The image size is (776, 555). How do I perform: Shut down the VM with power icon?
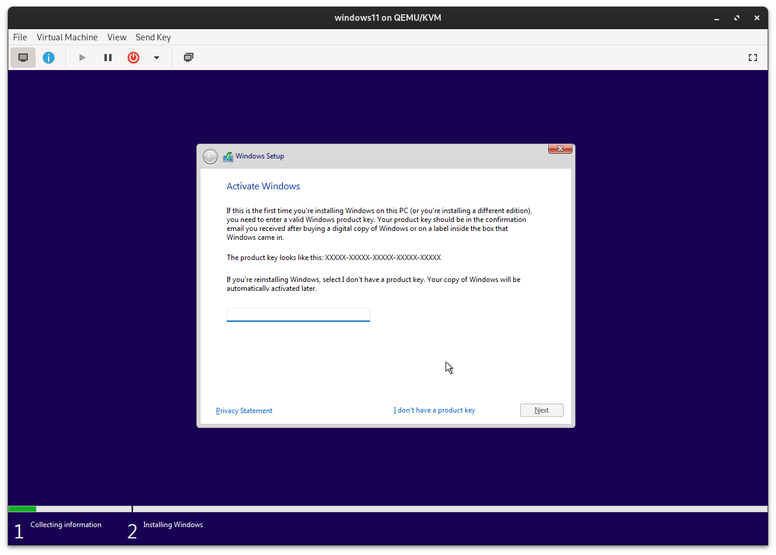[x=133, y=58]
